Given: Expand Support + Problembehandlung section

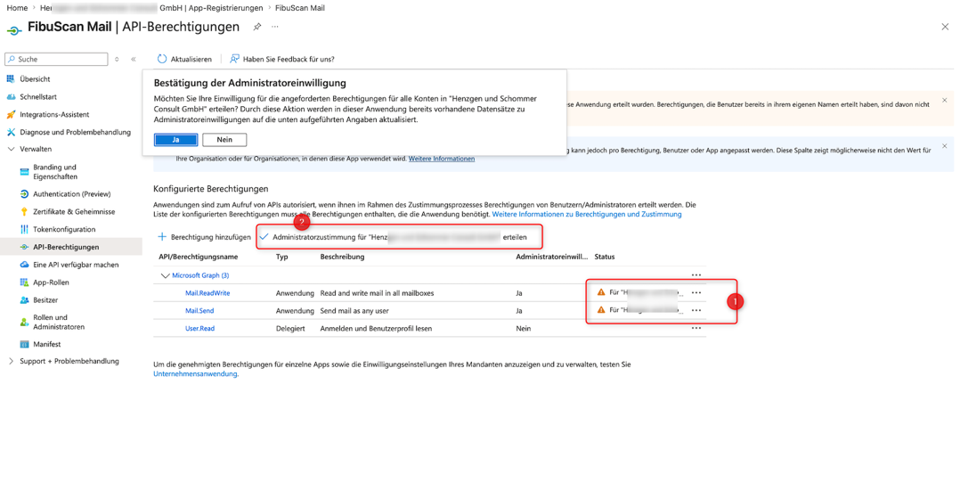Looking at the screenshot, I should click(x=11, y=361).
